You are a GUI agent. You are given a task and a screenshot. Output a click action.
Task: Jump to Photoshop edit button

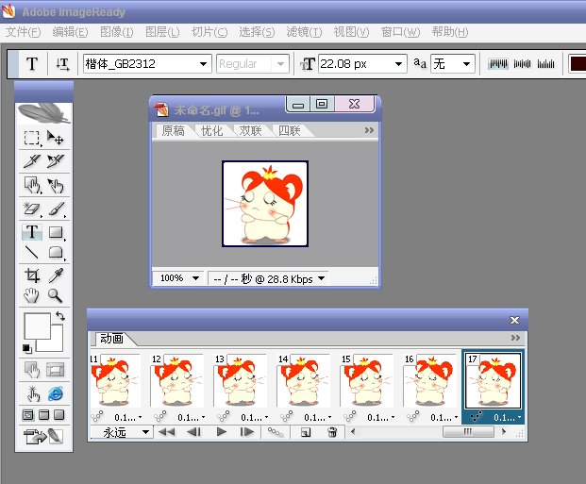43,436
